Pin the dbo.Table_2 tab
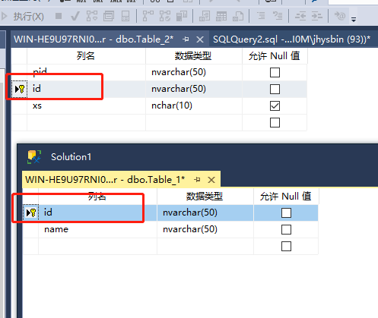The image size is (378, 318). click(186, 39)
